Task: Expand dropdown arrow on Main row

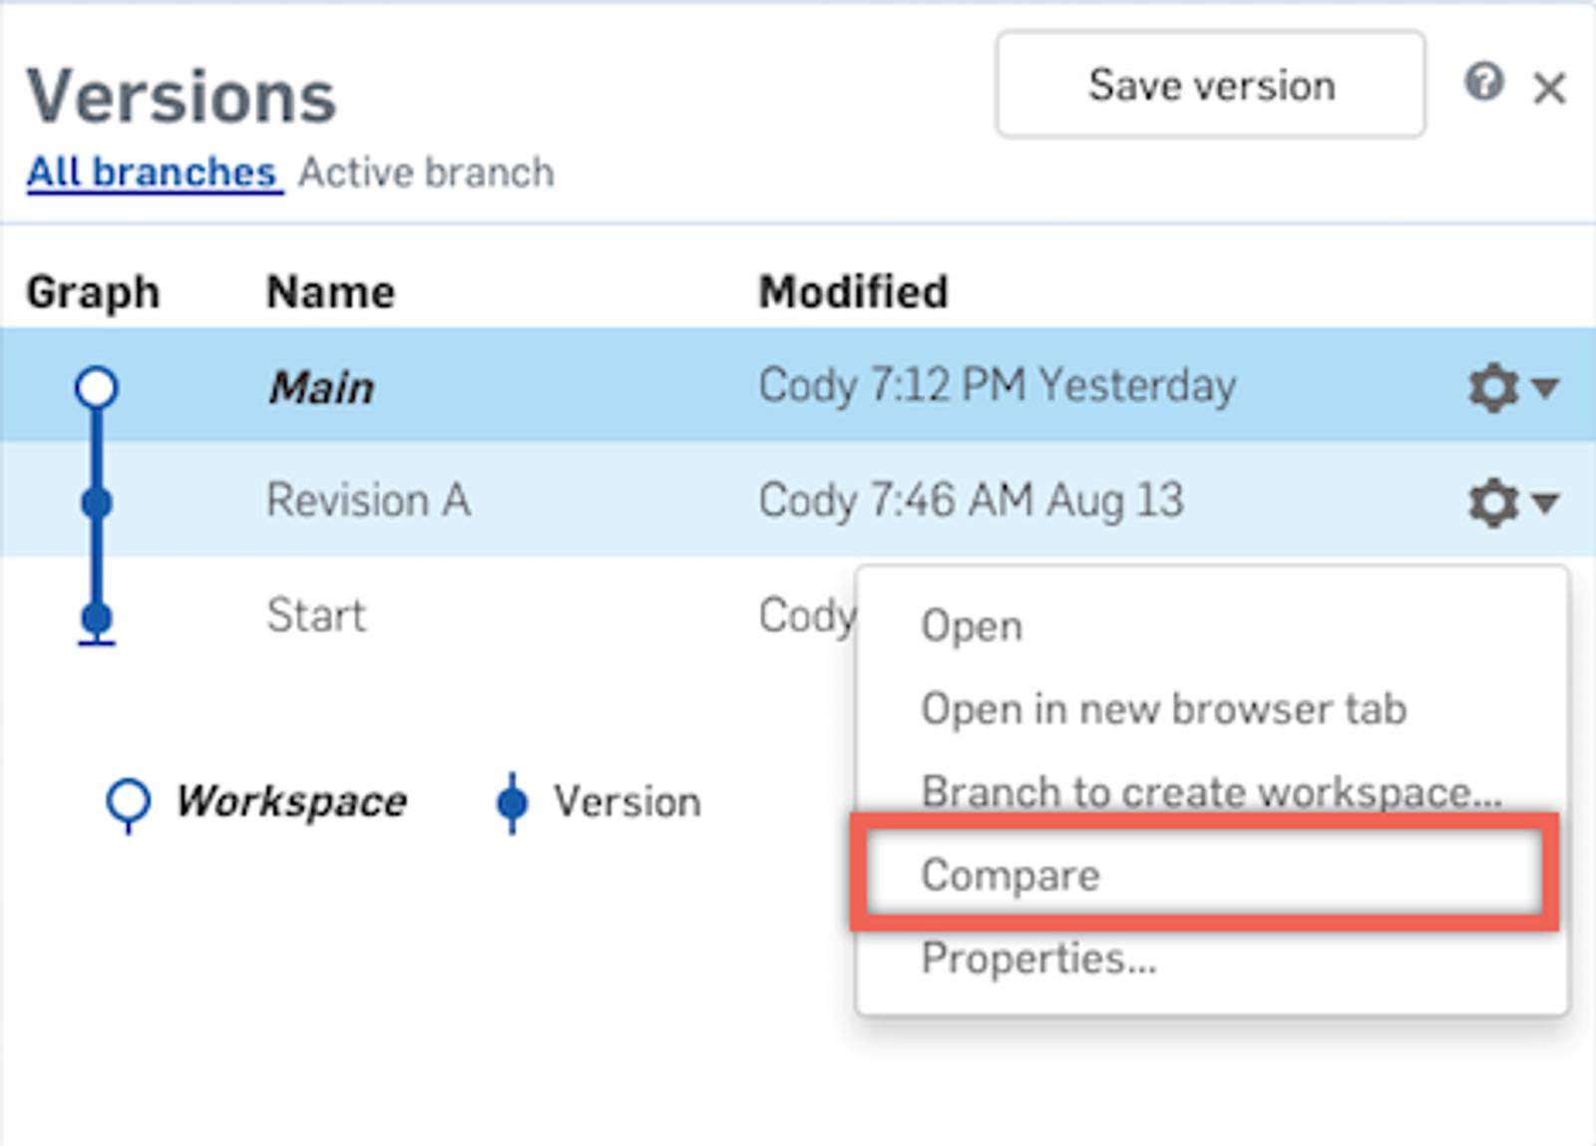Action: click(x=1545, y=387)
